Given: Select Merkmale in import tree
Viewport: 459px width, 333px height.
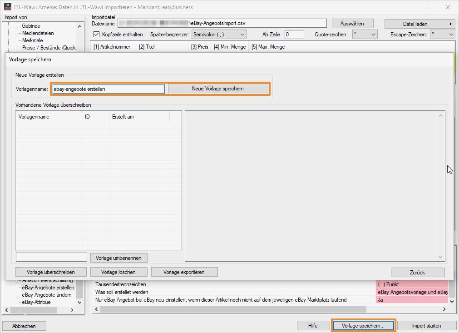Looking at the screenshot, I should 33,40.
